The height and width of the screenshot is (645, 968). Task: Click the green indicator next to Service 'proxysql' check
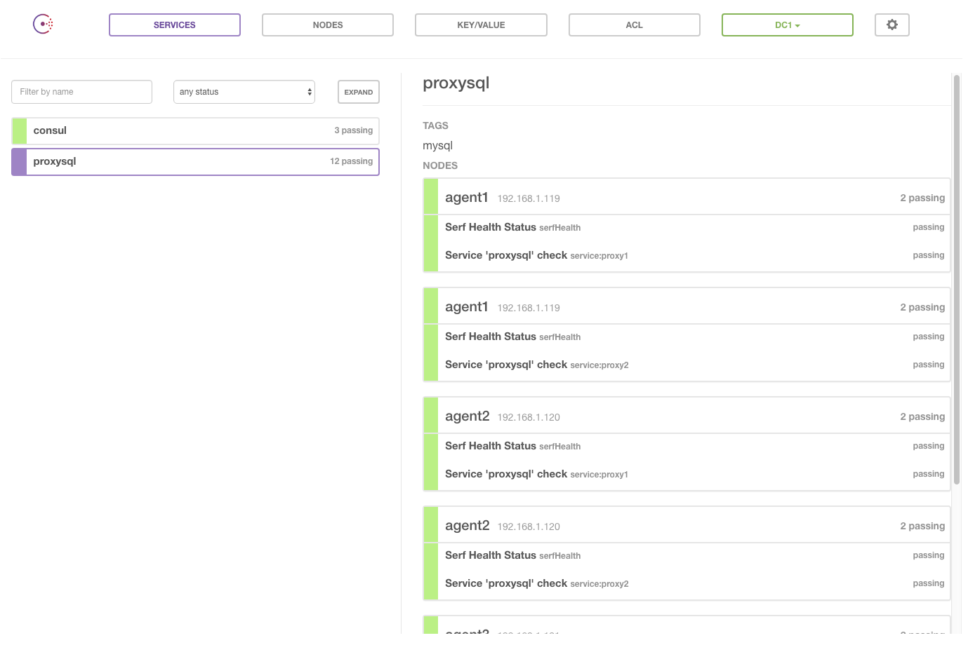[x=430, y=255]
